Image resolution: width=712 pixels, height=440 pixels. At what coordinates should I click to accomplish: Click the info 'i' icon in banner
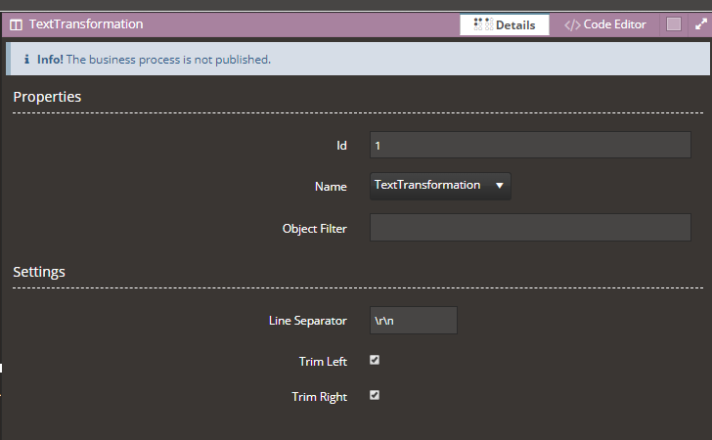click(26, 59)
